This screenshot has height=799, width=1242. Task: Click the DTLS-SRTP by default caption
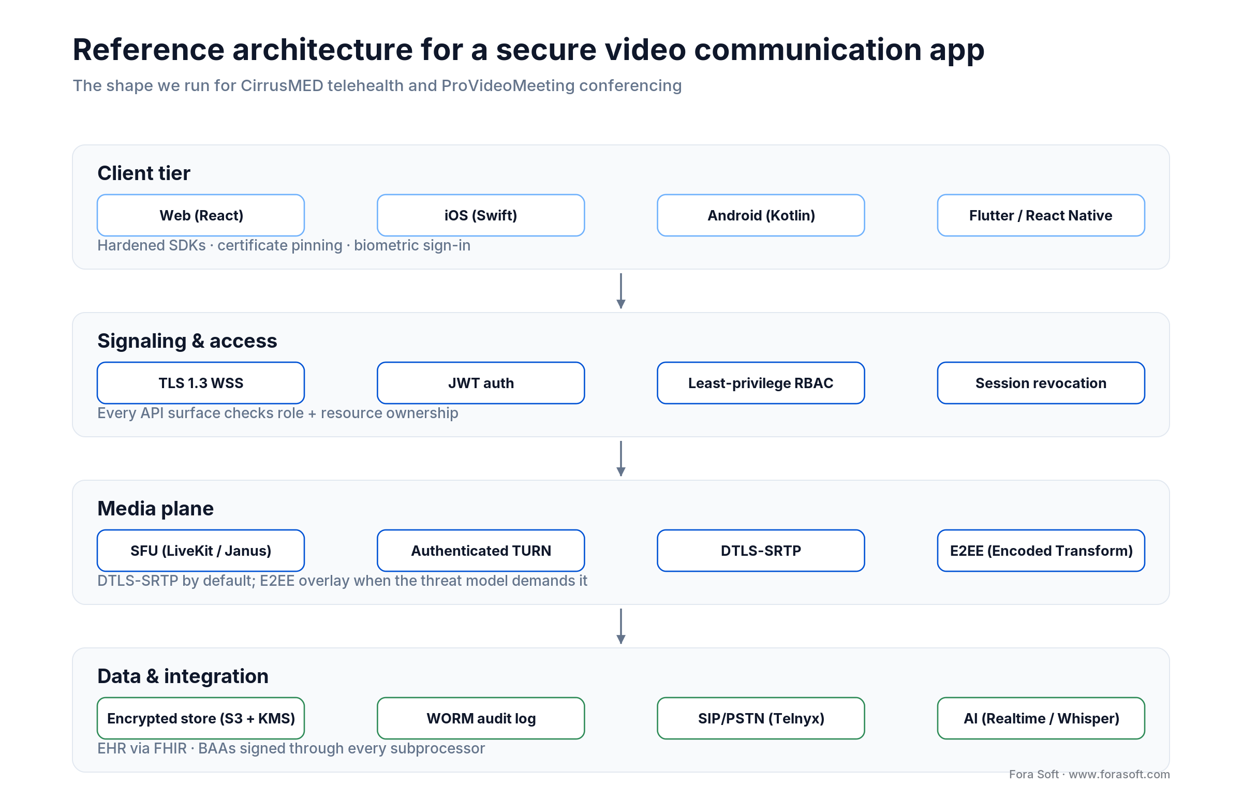(342, 581)
